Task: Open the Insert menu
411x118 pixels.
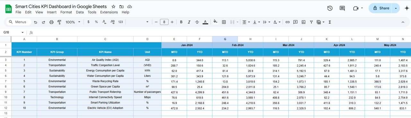Action: click(x=52, y=12)
